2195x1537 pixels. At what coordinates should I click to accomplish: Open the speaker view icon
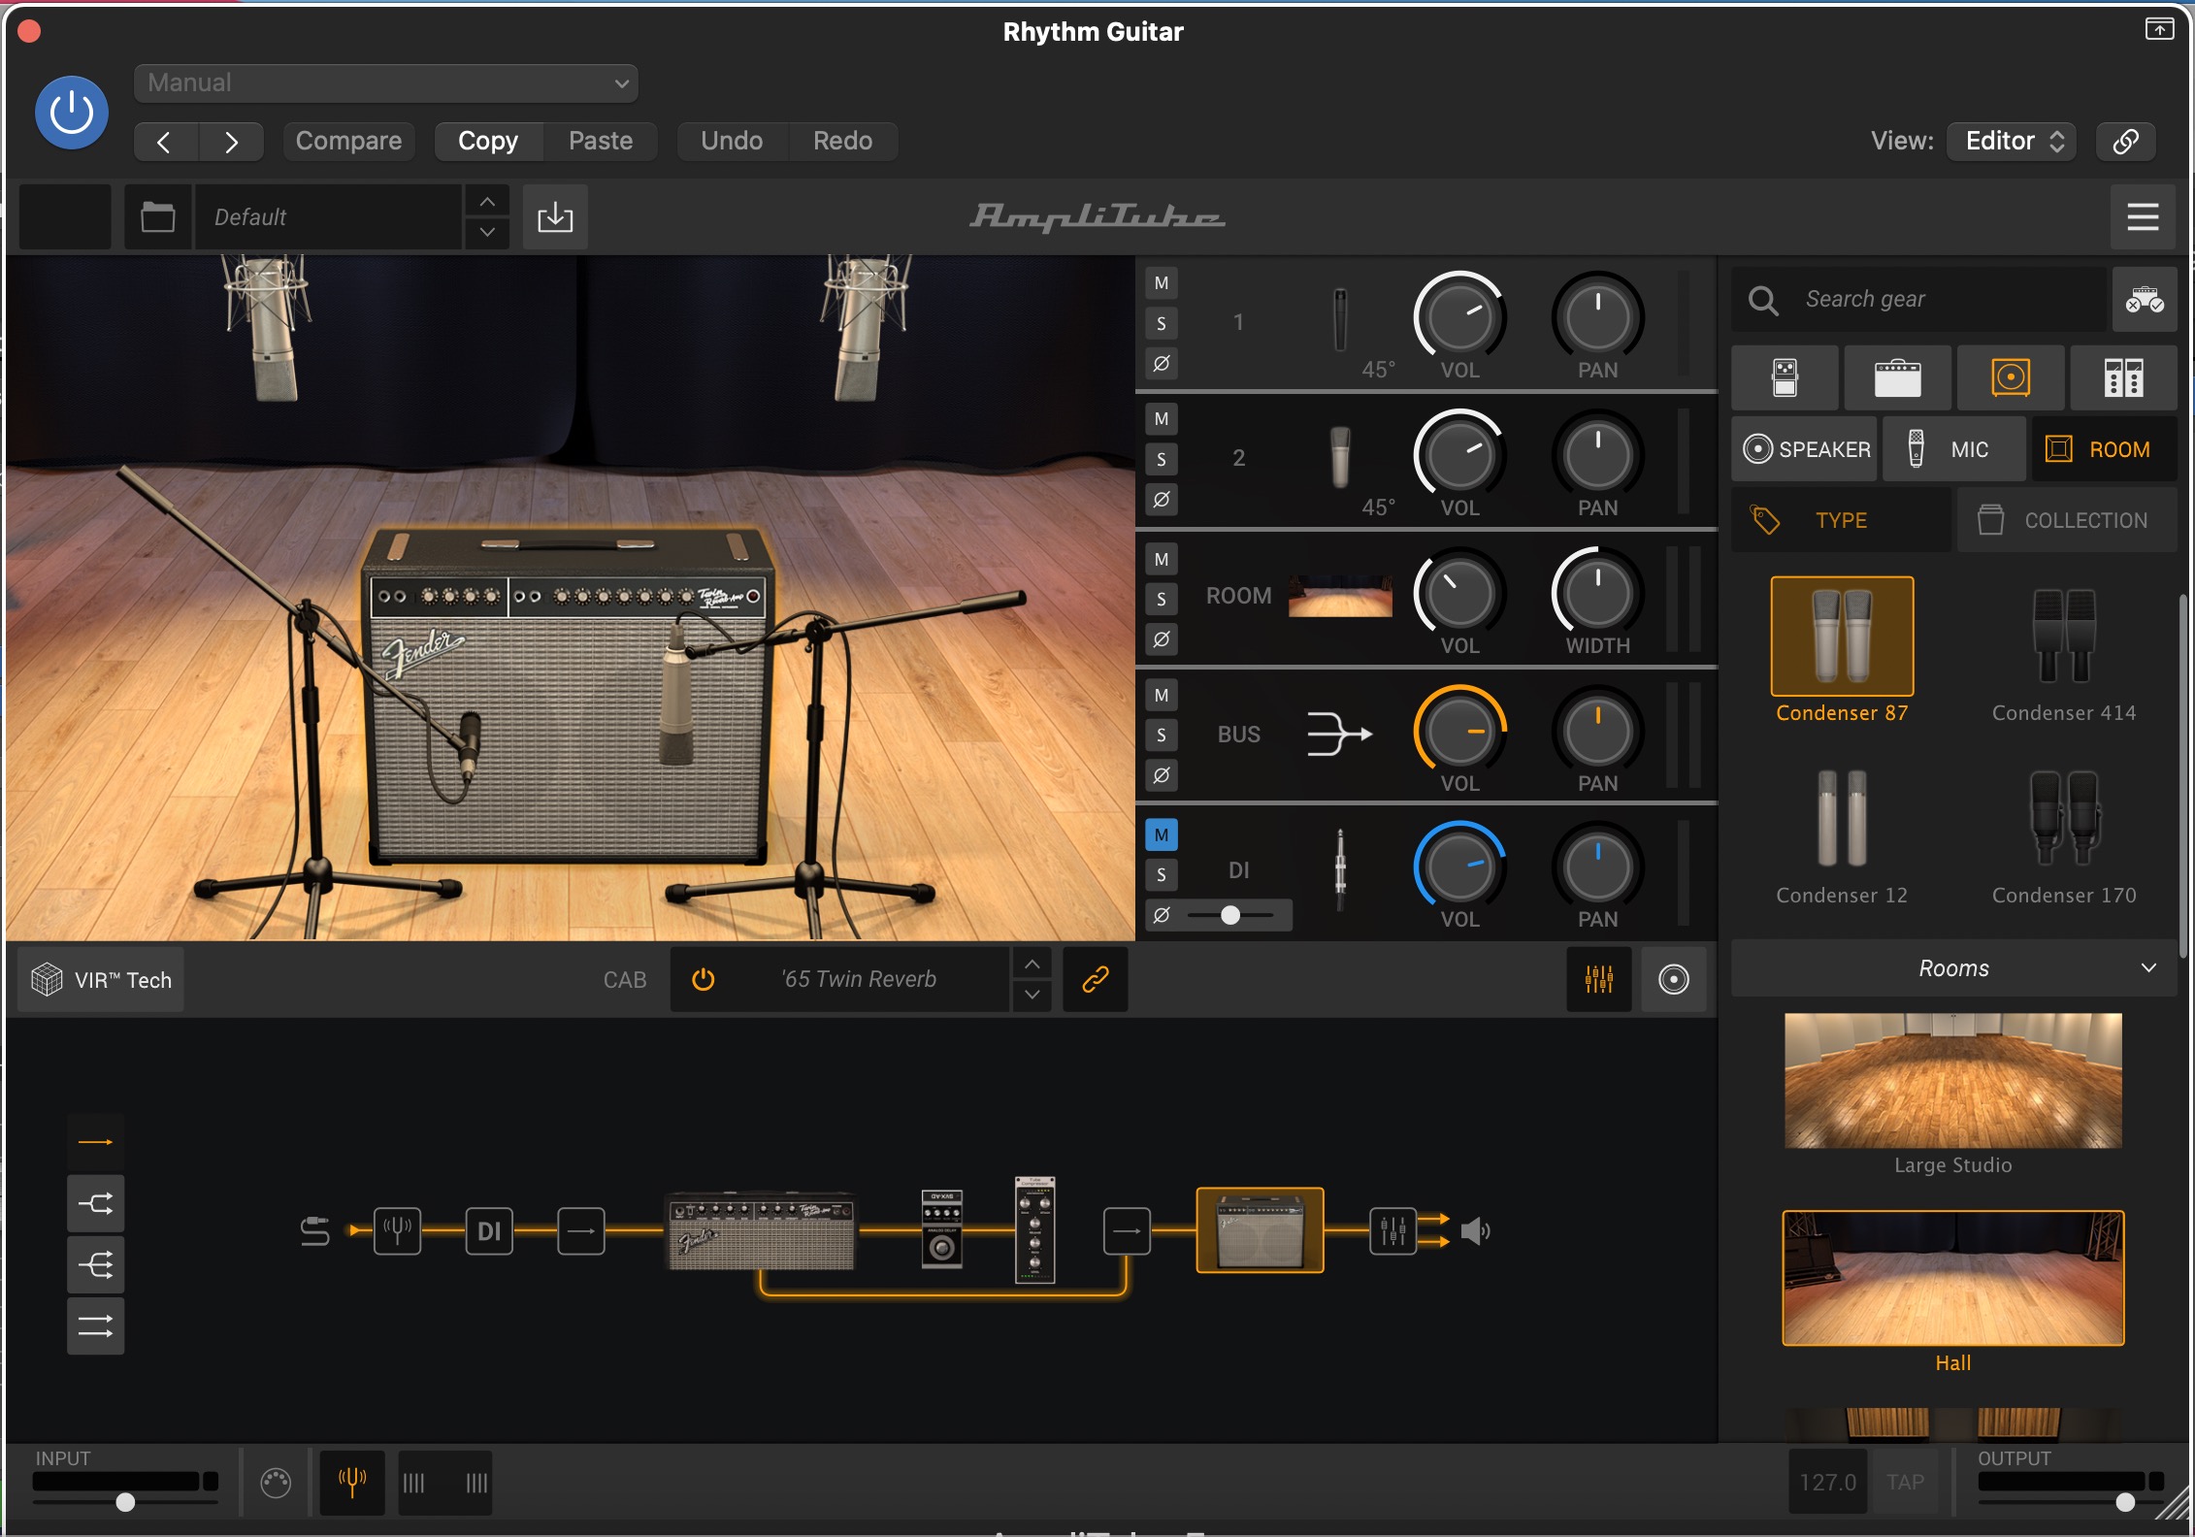click(1674, 980)
